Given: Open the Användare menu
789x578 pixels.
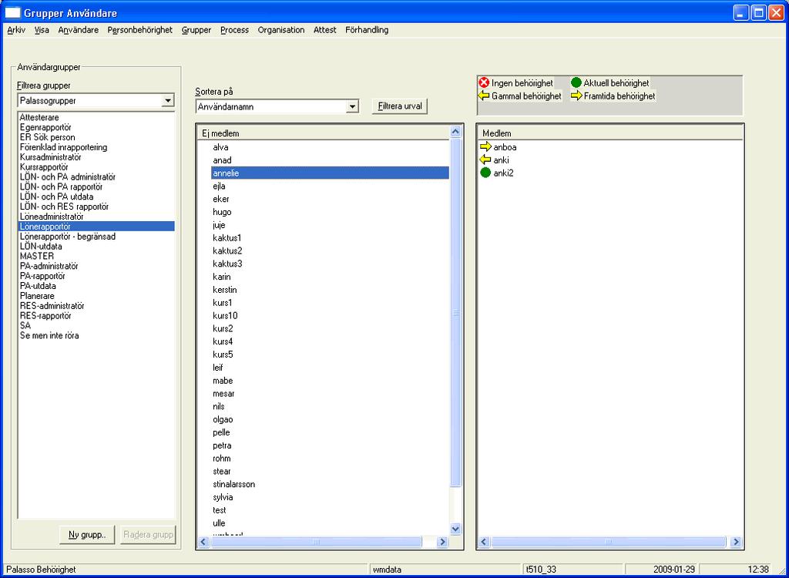Looking at the screenshot, I should coord(79,30).
